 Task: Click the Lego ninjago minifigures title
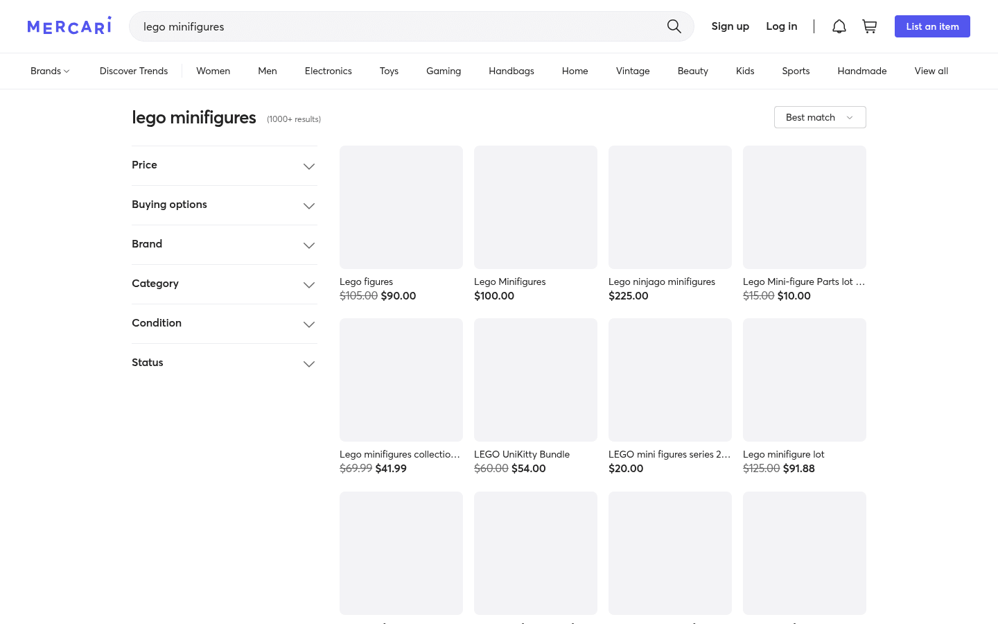662,281
